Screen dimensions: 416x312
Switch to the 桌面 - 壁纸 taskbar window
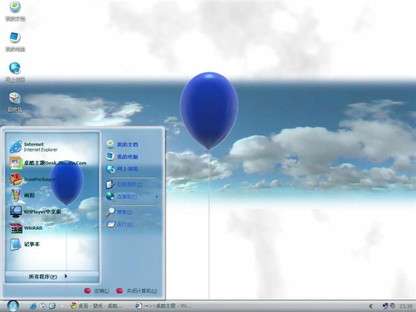pos(99,305)
